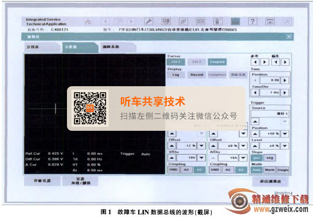Click the Record display button

197,75
